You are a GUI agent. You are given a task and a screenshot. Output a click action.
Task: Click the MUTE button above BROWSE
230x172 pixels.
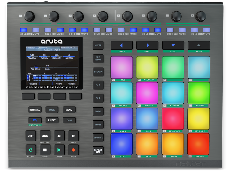pyautogui.click(x=98, y=124)
